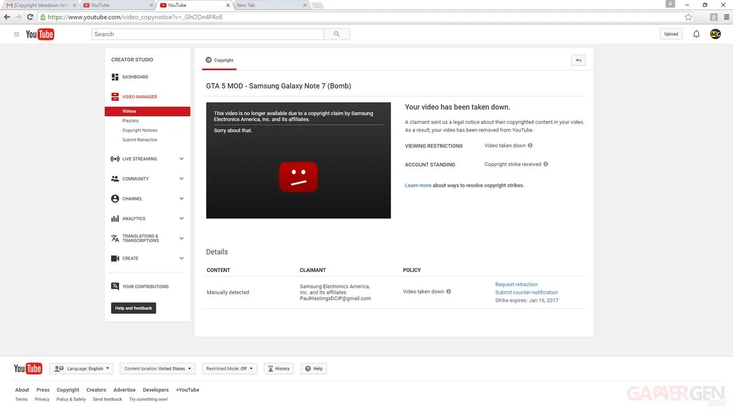
Task: Bookmark page with the star icon
Action: [688, 17]
